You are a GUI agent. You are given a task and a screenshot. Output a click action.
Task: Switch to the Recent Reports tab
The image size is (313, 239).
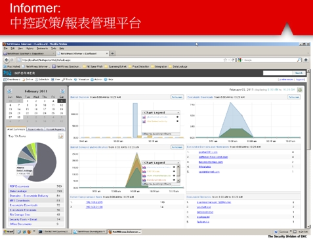coord(55,129)
